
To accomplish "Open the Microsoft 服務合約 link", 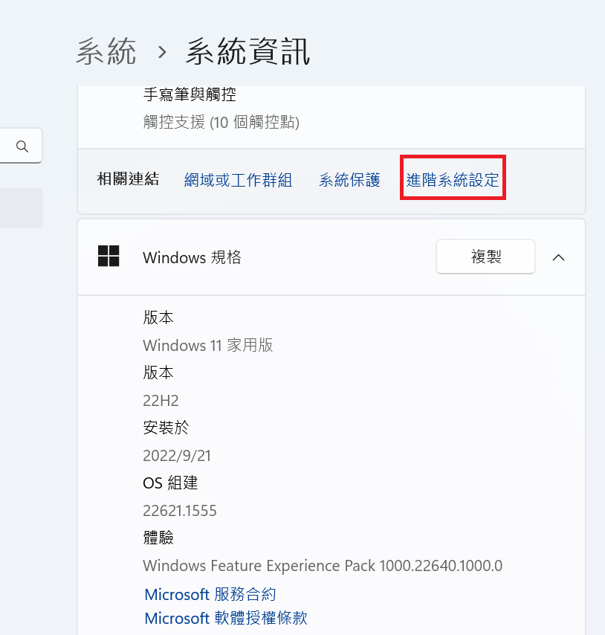I will [210, 595].
